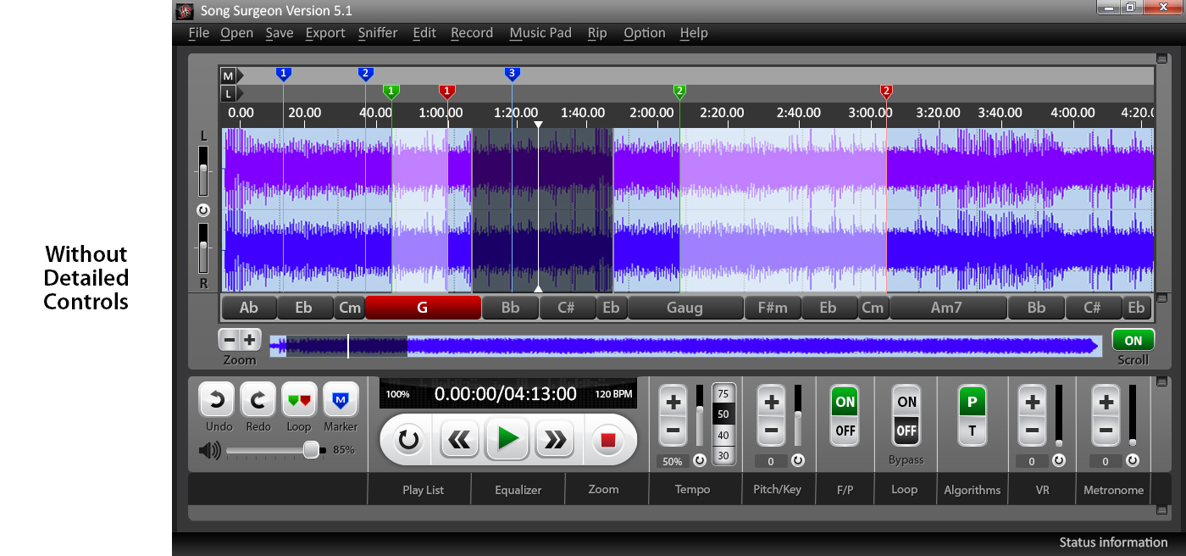Set Loop Bypass to OFF
This screenshot has width=1186, height=556.
tap(906, 431)
